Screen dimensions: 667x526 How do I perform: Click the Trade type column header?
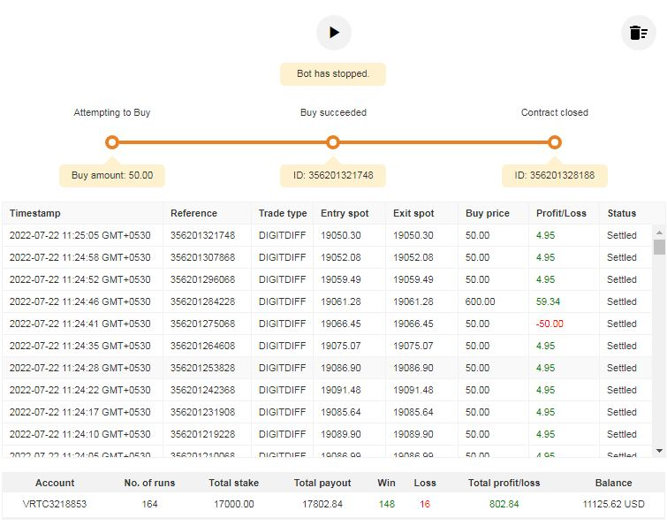coord(283,213)
